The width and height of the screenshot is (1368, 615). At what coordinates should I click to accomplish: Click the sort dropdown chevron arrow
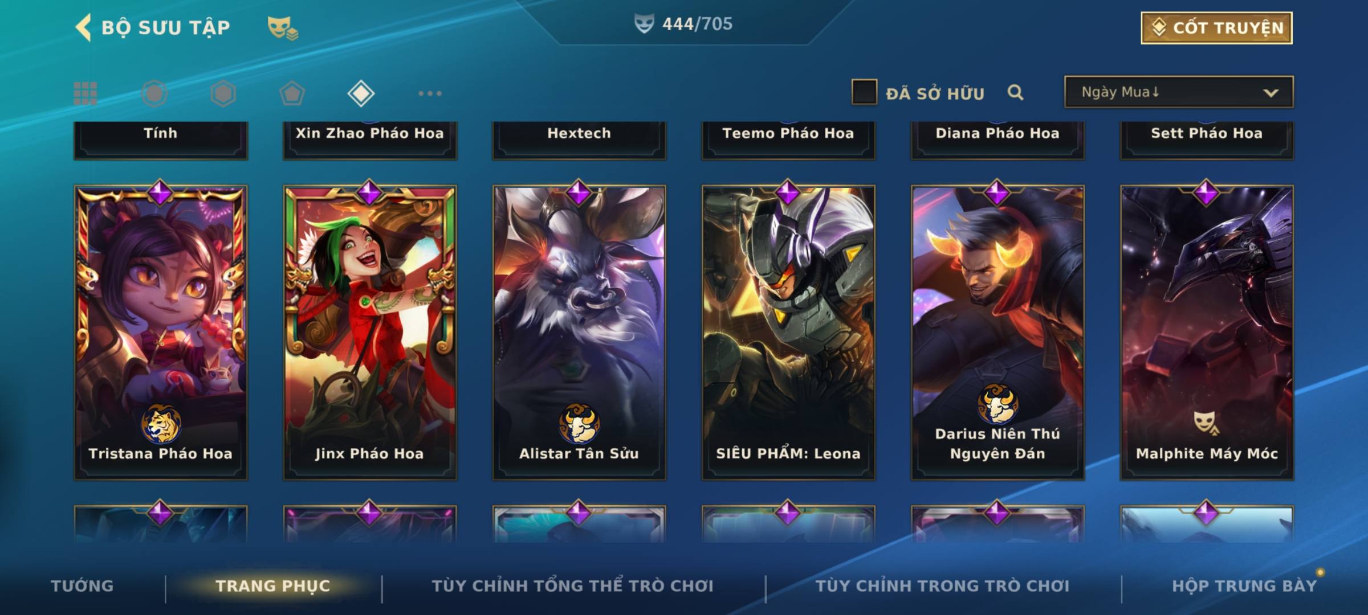[1271, 93]
